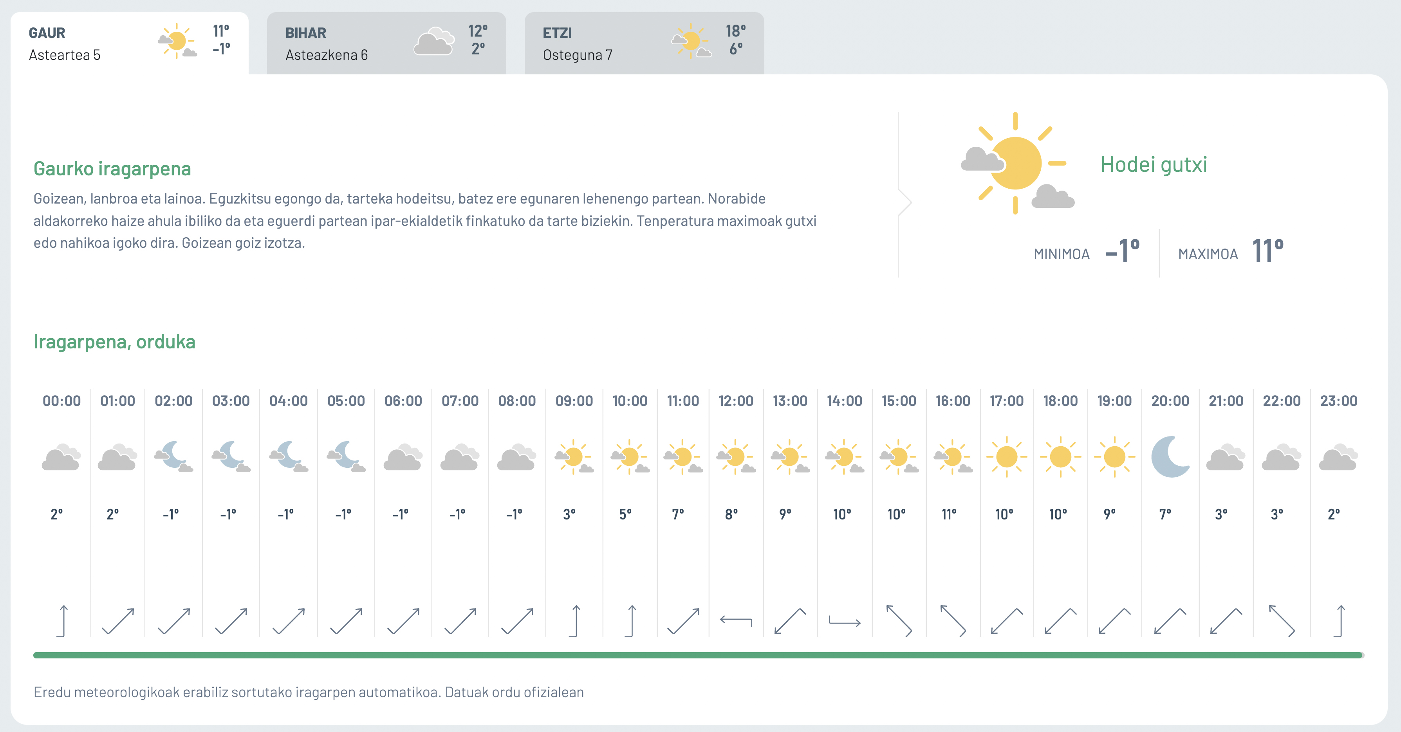Click the 7° temperature at 20:00
Image resolution: width=1401 pixels, height=732 pixels.
pos(1165,514)
